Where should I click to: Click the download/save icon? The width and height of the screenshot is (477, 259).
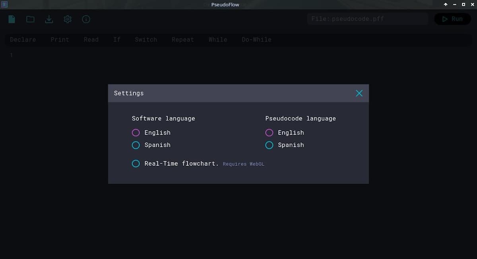49,19
